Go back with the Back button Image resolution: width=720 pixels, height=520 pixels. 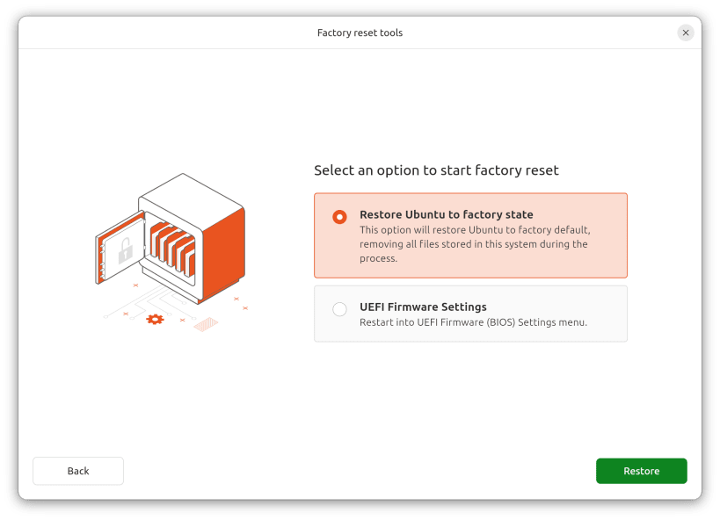78,471
